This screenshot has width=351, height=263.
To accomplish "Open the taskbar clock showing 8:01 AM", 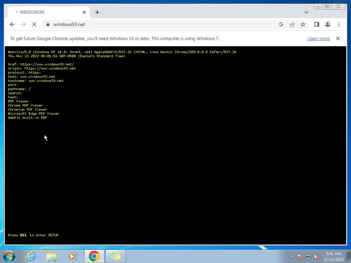I will click(333, 256).
